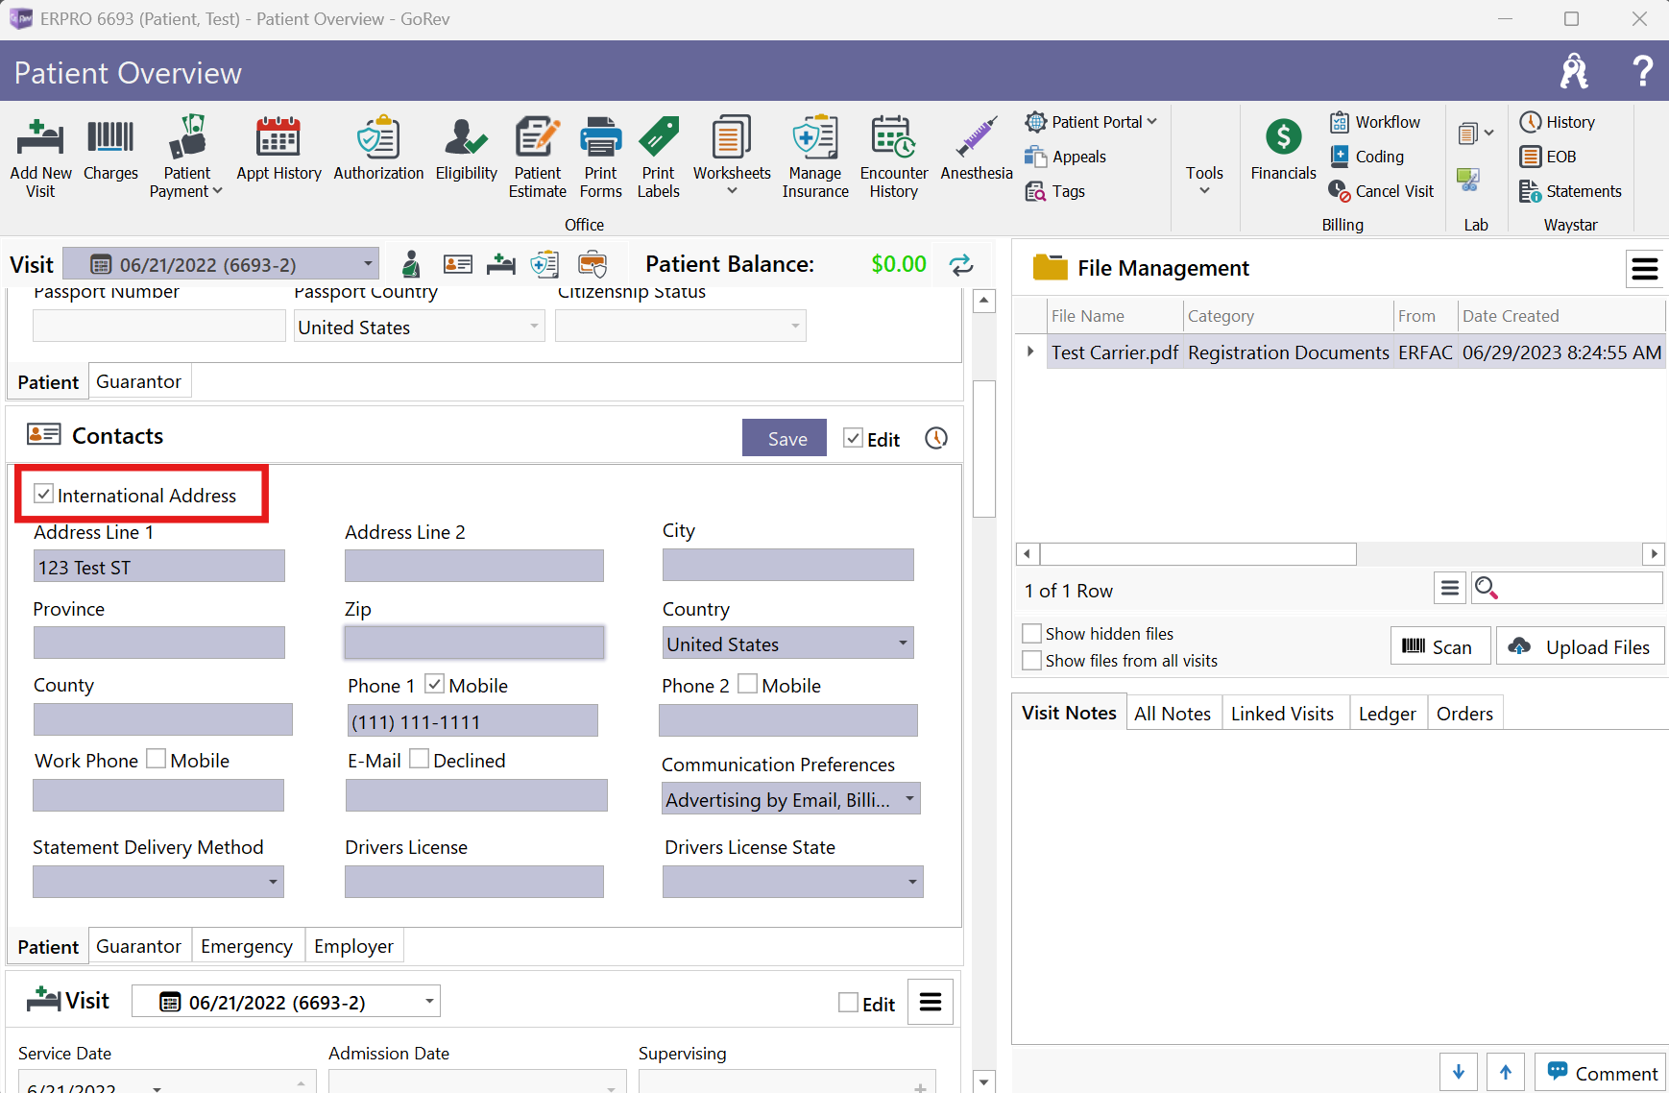
Task: Switch to Emergency tab
Action: click(247, 946)
